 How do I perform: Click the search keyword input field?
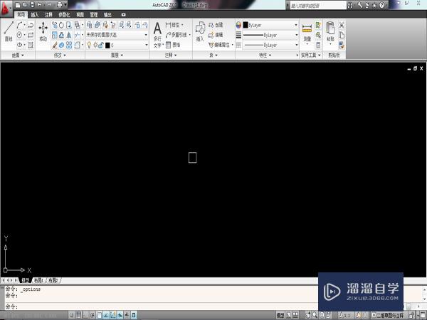[318, 5]
